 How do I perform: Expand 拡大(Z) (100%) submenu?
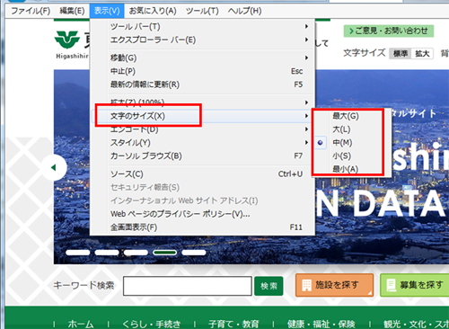202,102
